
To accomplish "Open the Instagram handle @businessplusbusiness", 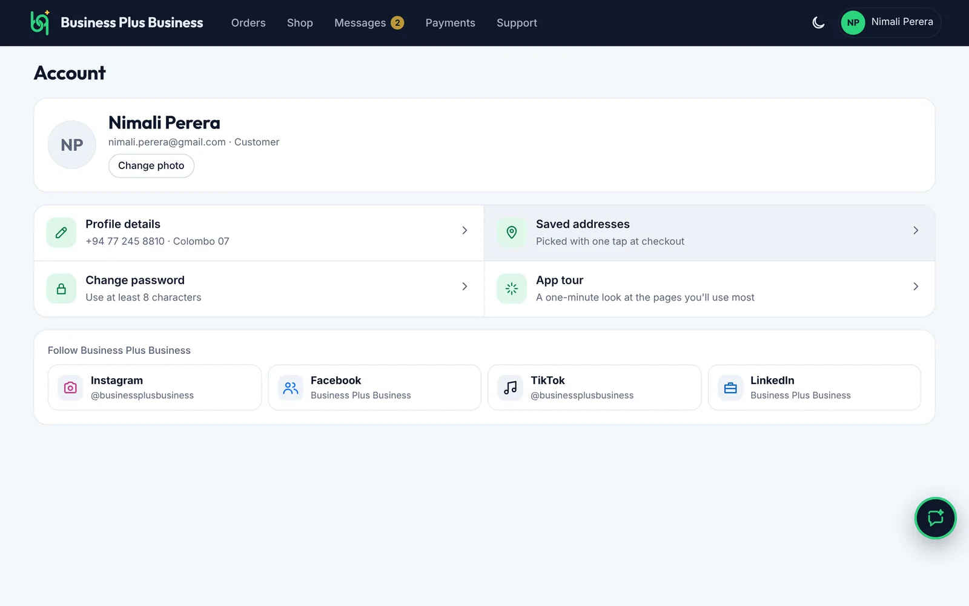I will pos(142,395).
